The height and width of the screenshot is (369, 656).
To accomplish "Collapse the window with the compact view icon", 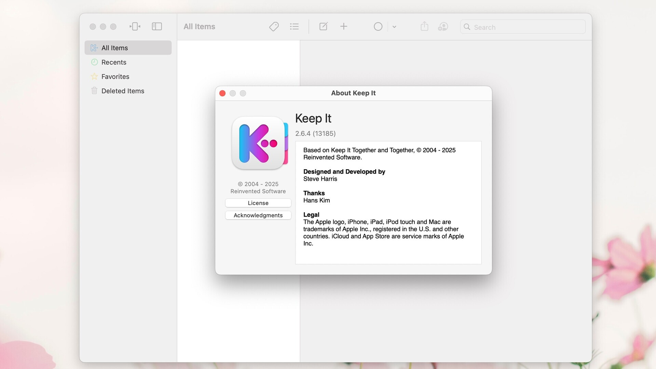I will click(x=135, y=26).
